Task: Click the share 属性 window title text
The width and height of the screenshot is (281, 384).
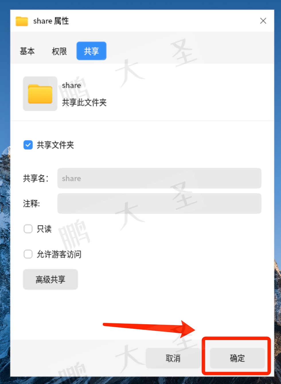Action: click(x=51, y=21)
